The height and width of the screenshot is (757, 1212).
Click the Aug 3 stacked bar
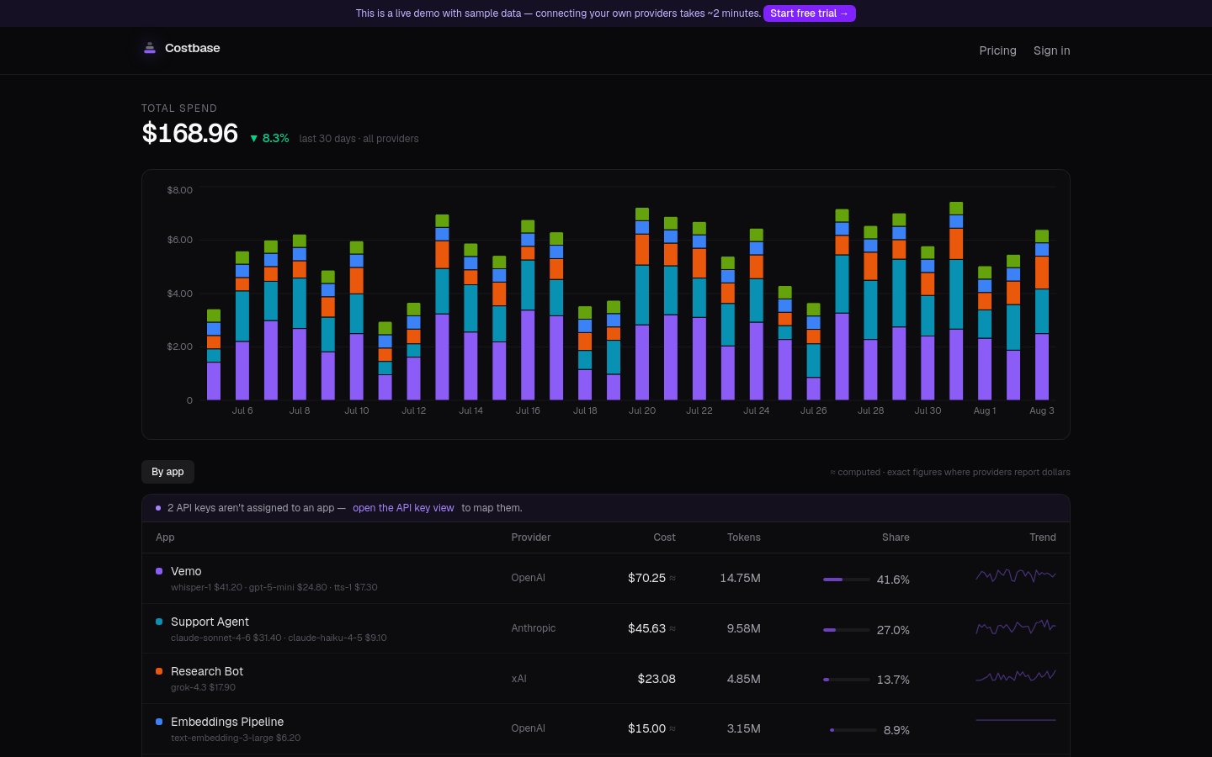[x=1042, y=315]
